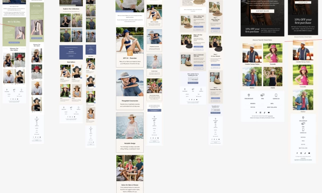Click the hat illustration image in the wide green We're flexible banner
Image resolution: width=322 pixels, height=193 pixels.
(x=20, y=33)
